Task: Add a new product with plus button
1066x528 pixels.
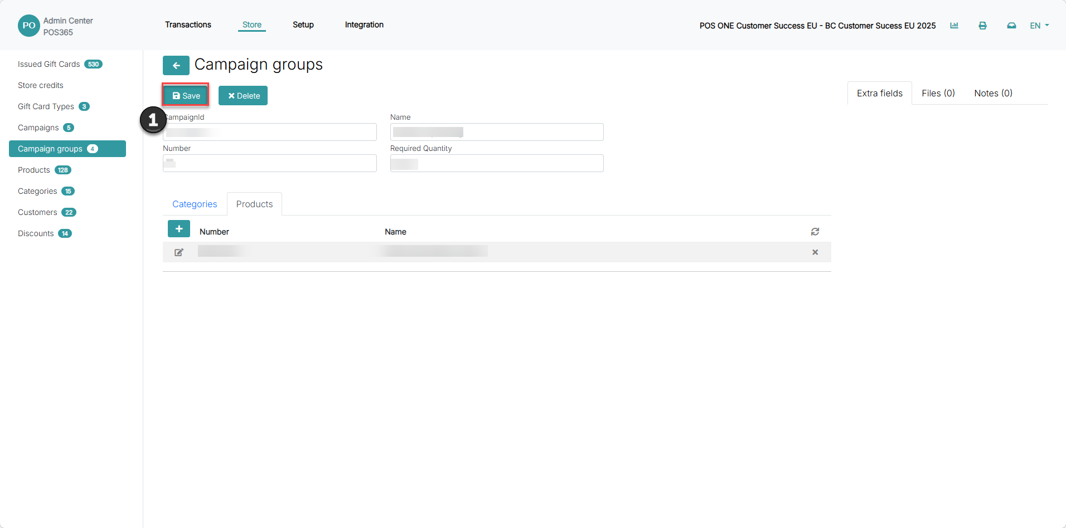Action: click(179, 229)
